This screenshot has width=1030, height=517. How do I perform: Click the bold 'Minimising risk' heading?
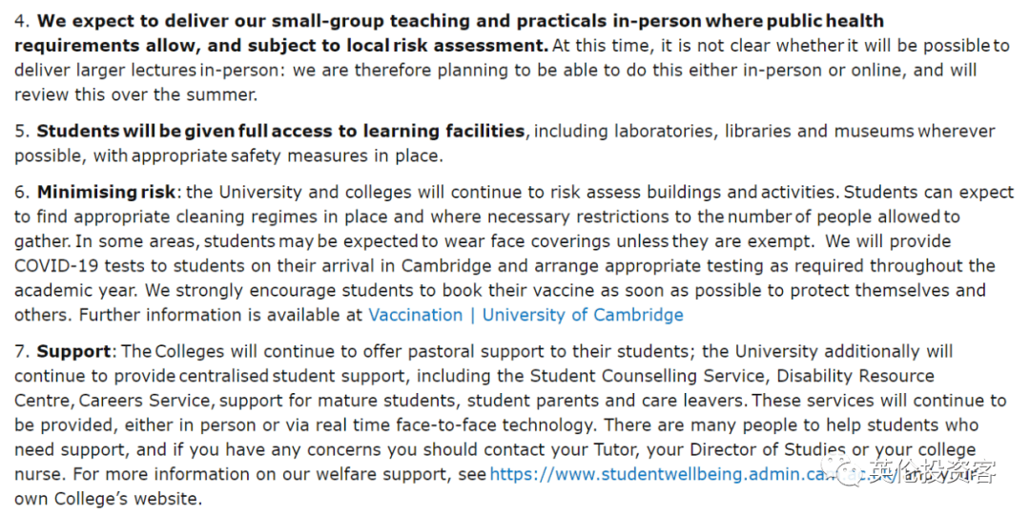click(x=106, y=193)
